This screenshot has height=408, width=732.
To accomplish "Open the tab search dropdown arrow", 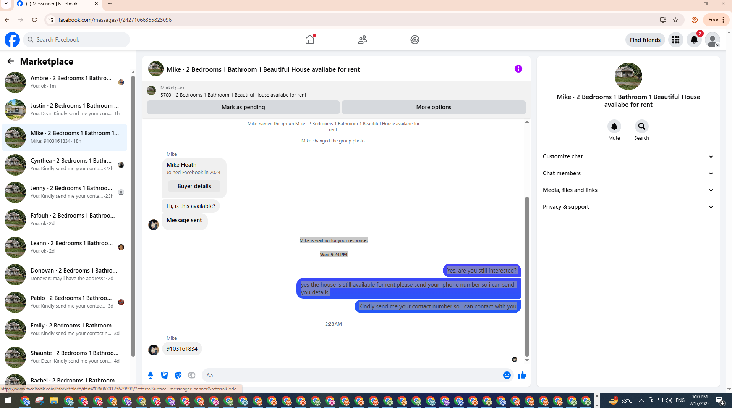I will coord(6,4).
